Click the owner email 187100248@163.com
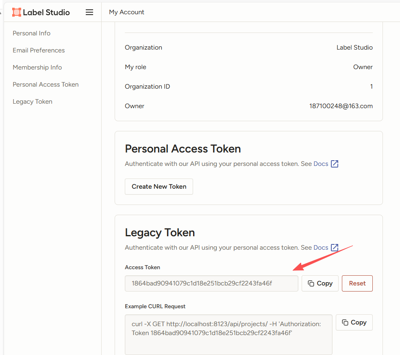The image size is (400, 355). [x=341, y=106]
